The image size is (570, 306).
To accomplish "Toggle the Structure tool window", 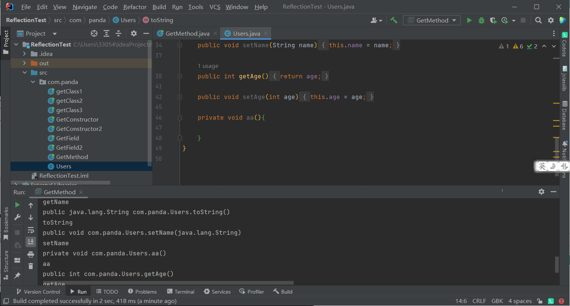I will (x=6, y=265).
